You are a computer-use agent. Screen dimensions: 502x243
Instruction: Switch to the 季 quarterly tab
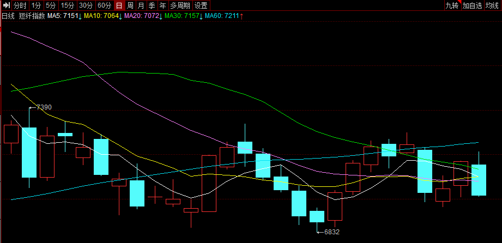[152, 5]
